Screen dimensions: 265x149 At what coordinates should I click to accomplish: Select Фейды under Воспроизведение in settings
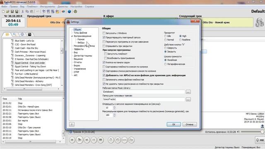point(81,43)
